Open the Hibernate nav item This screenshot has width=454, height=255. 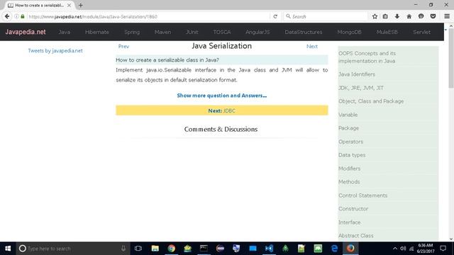pyautogui.click(x=97, y=32)
